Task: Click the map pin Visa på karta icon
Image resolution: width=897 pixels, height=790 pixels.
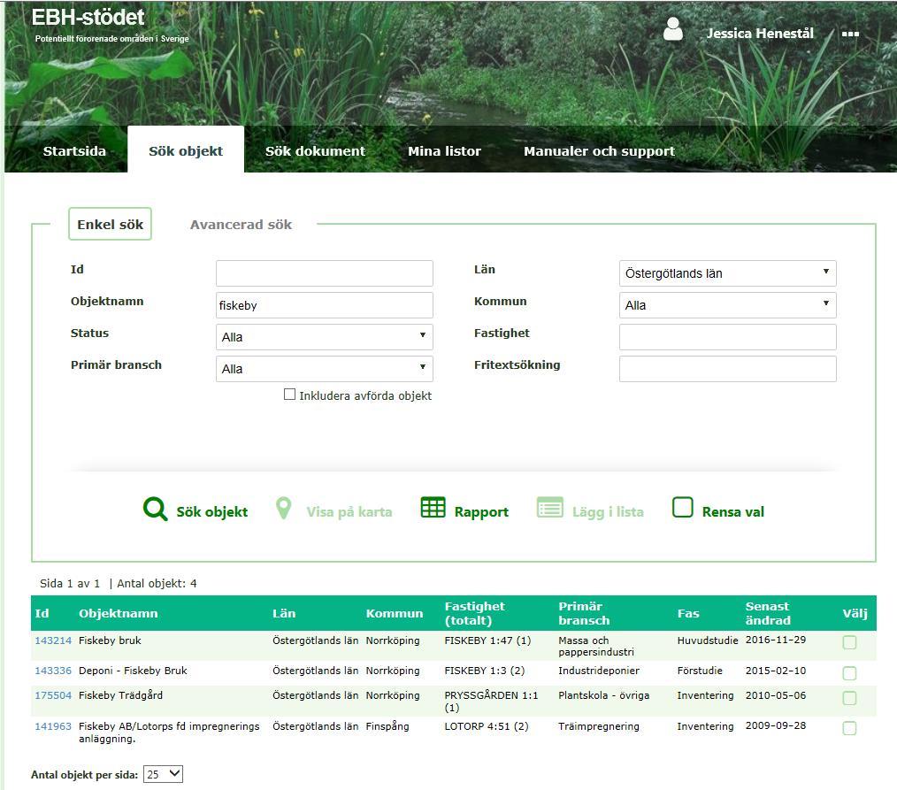Action: [284, 508]
